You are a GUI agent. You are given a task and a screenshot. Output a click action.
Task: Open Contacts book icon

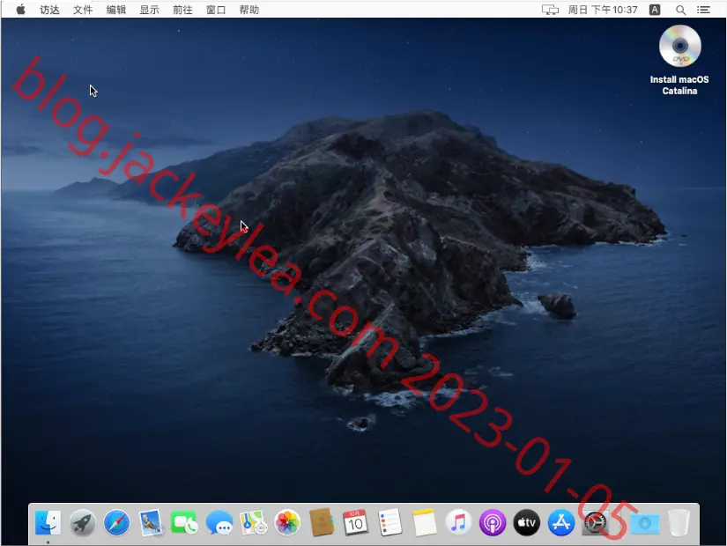322,523
